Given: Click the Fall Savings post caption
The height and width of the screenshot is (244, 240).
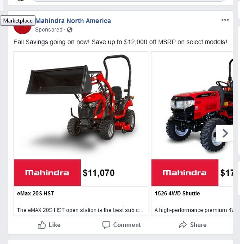Looking at the screenshot, I should (120, 42).
